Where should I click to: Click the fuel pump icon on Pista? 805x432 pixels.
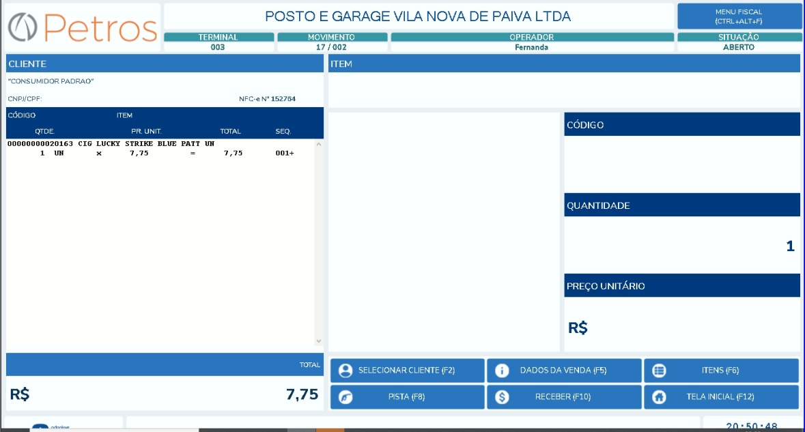(x=345, y=397)
